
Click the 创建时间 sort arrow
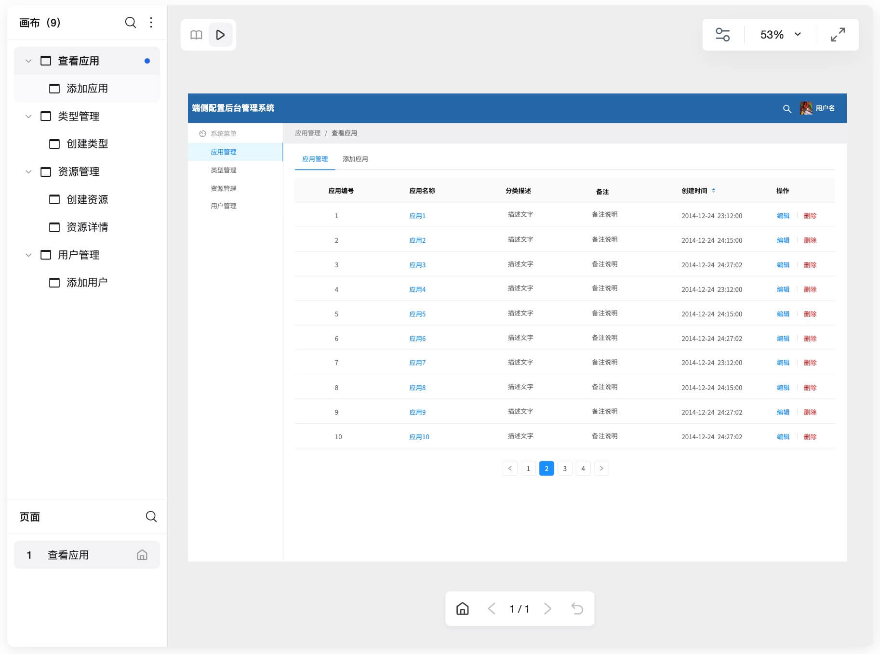point(713,191)
